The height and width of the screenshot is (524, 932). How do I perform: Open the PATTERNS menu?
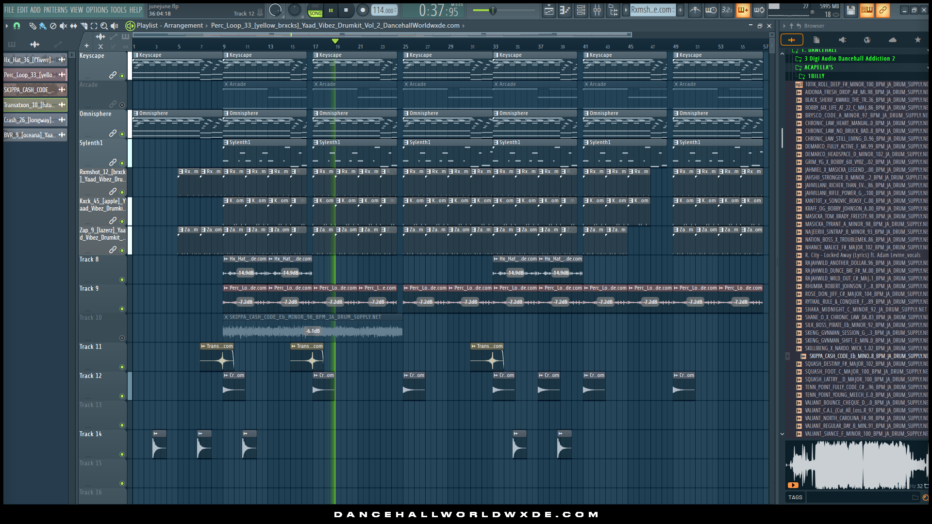click(x=55, y=10)
